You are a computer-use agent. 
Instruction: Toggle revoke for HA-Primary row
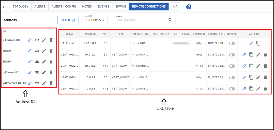pyautogui.click(x=232, y=43)
